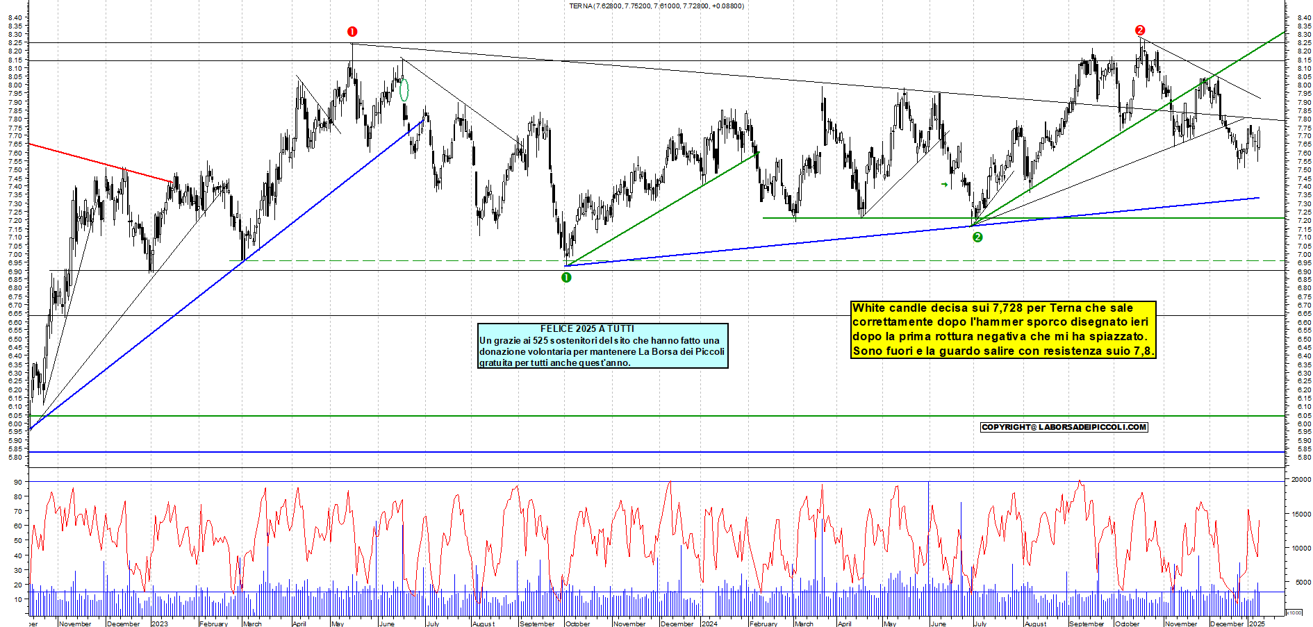Click the line "dopo la prima rottura negativa"
This screenshot has width=1313, height=627.
[x=1000, y=337]
